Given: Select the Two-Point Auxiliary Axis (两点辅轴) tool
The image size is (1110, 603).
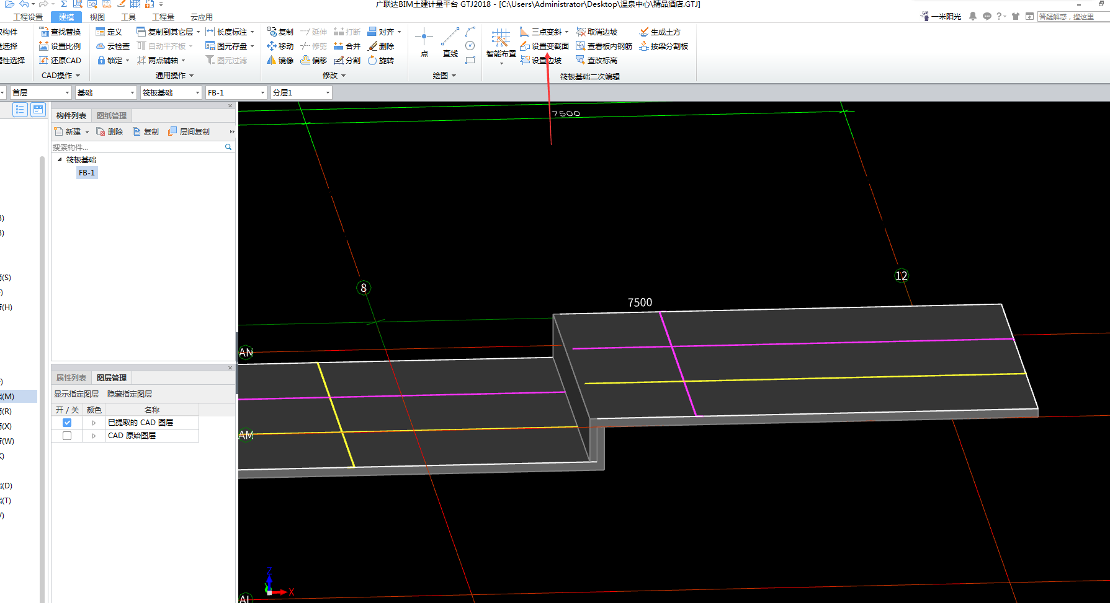Looking at the screenshot, I should pyautogui.click(x=158, y=60).
